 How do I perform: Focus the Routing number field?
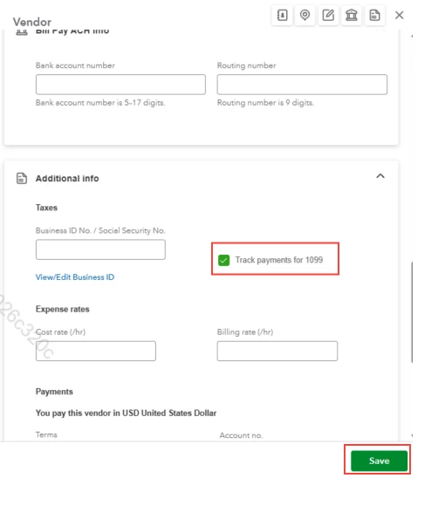tap(302, 85)
